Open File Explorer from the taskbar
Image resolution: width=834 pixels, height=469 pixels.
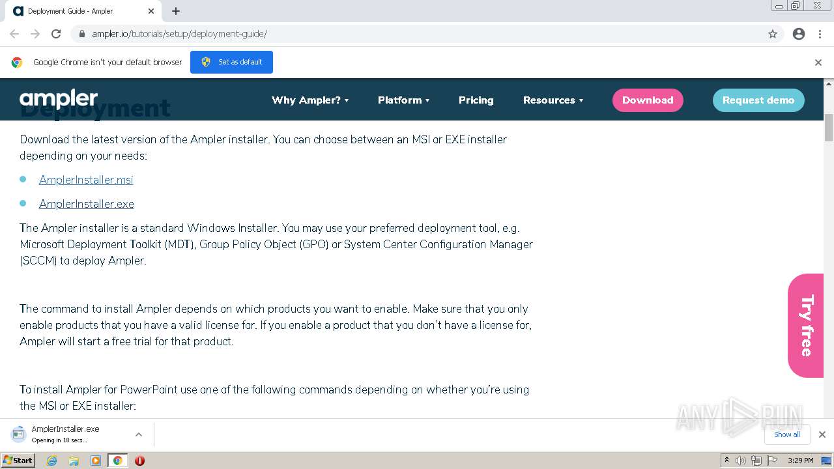[74, 461]
